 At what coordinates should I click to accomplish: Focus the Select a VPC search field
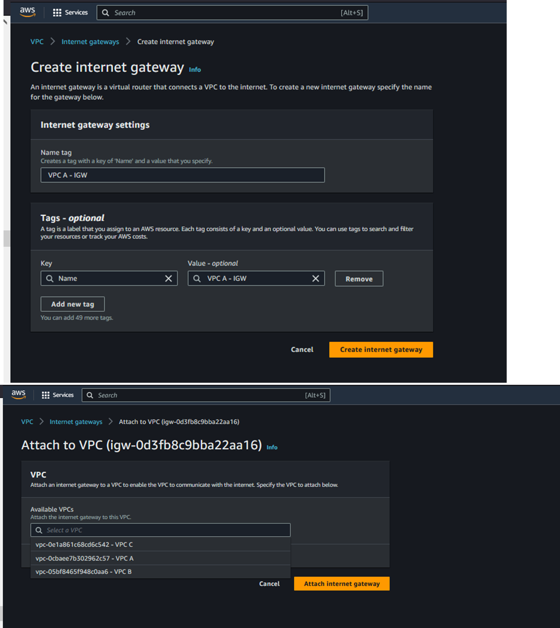pos(161,530)
